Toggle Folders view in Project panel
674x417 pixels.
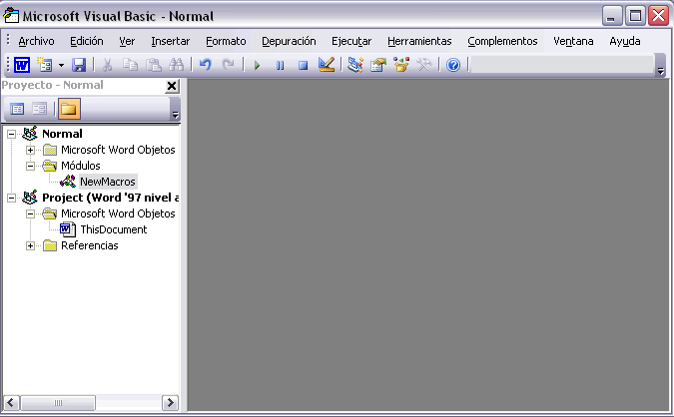click(69, 109)
